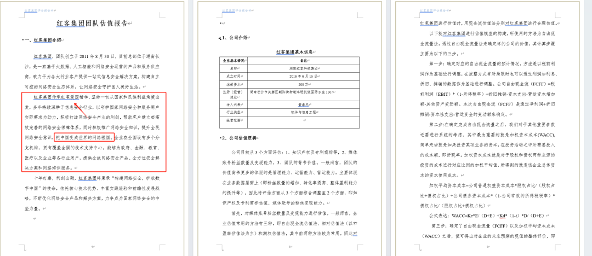Image resolution: width=592 pixels, height=256 pixels.
Task: Click the heading 2、公司估值逻辑
Action: [x=238, y=138]
